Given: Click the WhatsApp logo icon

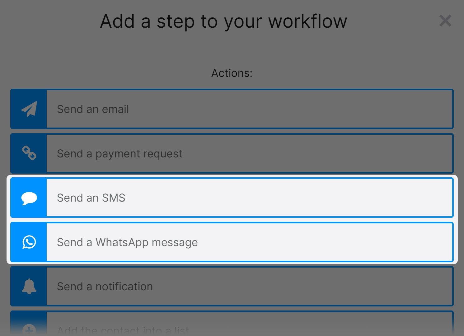Looking at the screenshot, I should pos(29,242).
